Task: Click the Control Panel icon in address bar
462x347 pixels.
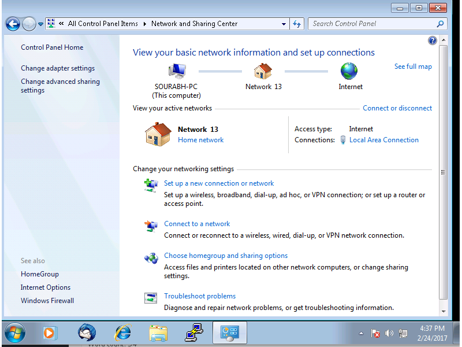Action: 51,24
